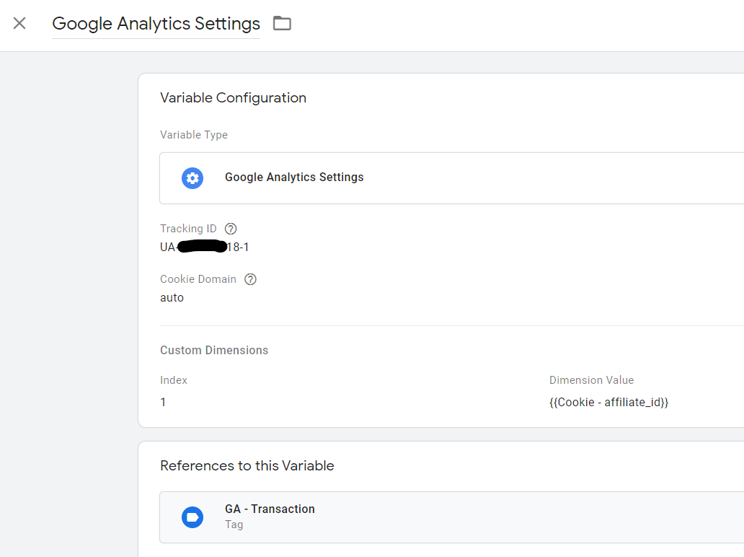The image size is (744, 557).
Task: Click the blue gear variable type icon
Action: pyautogui.click(x=192, y=177)
